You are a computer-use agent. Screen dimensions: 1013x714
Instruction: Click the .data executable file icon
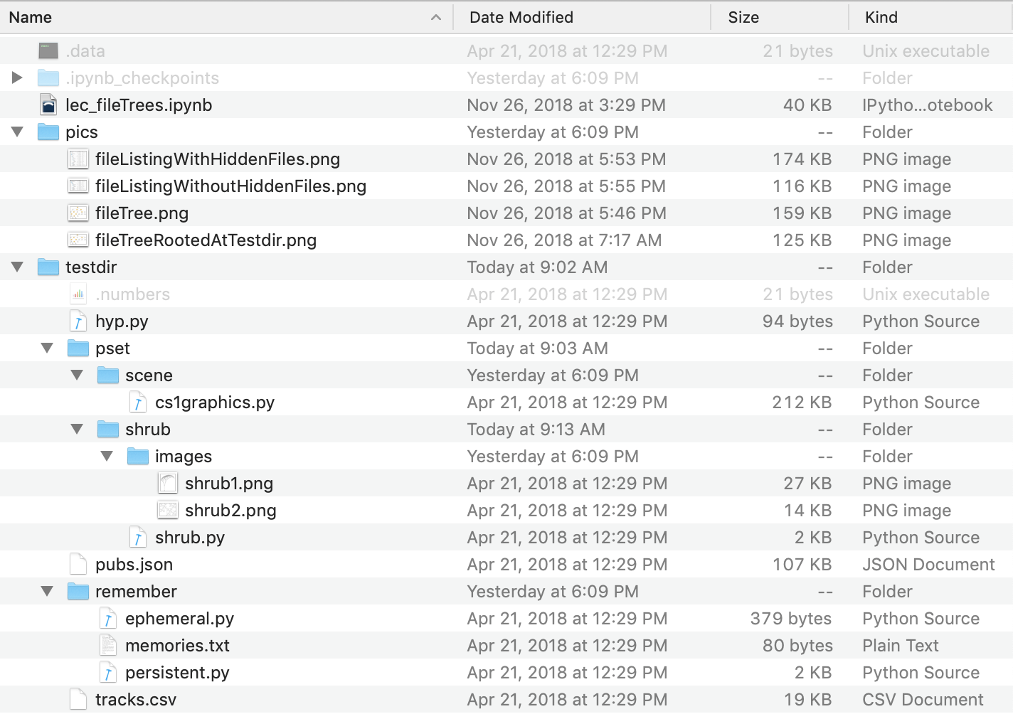pos(48,51)
